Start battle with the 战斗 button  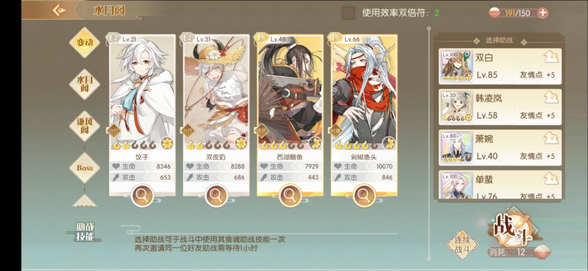[x=513, y=229]
